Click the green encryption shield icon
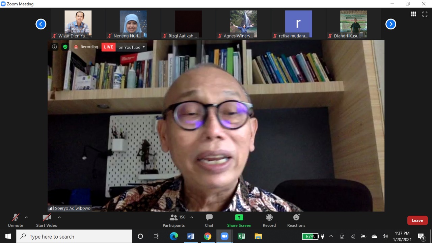Screen dimensions: 432x243 tap(65, 47)
